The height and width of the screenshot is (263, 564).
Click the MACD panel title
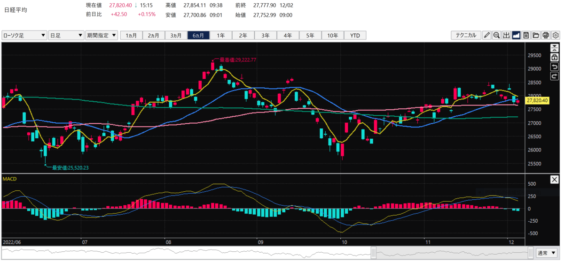coord(10,179)
